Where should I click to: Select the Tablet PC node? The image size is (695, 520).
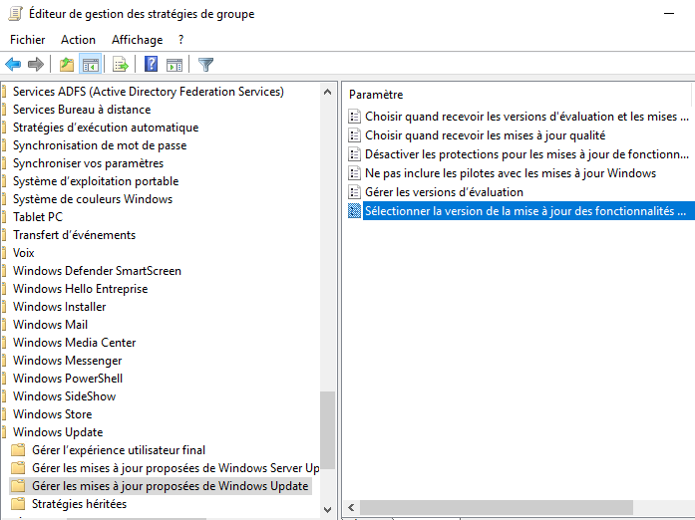(x=38, y=217)
